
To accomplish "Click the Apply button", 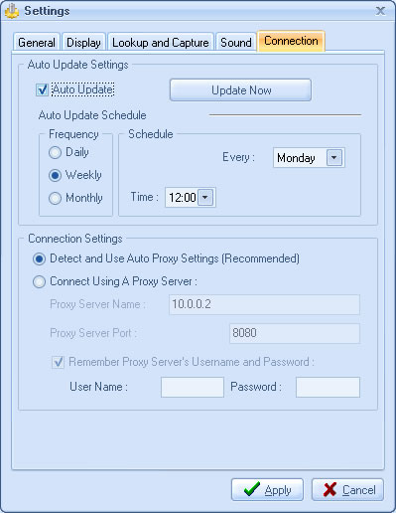I will [267, 489].
